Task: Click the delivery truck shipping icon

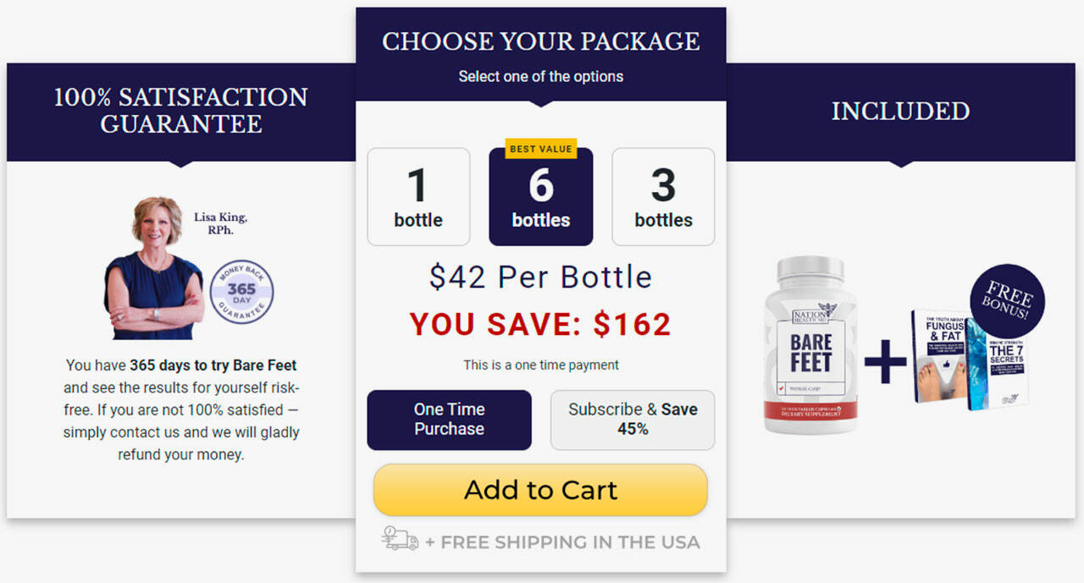Action: click(x=401, y=539)
